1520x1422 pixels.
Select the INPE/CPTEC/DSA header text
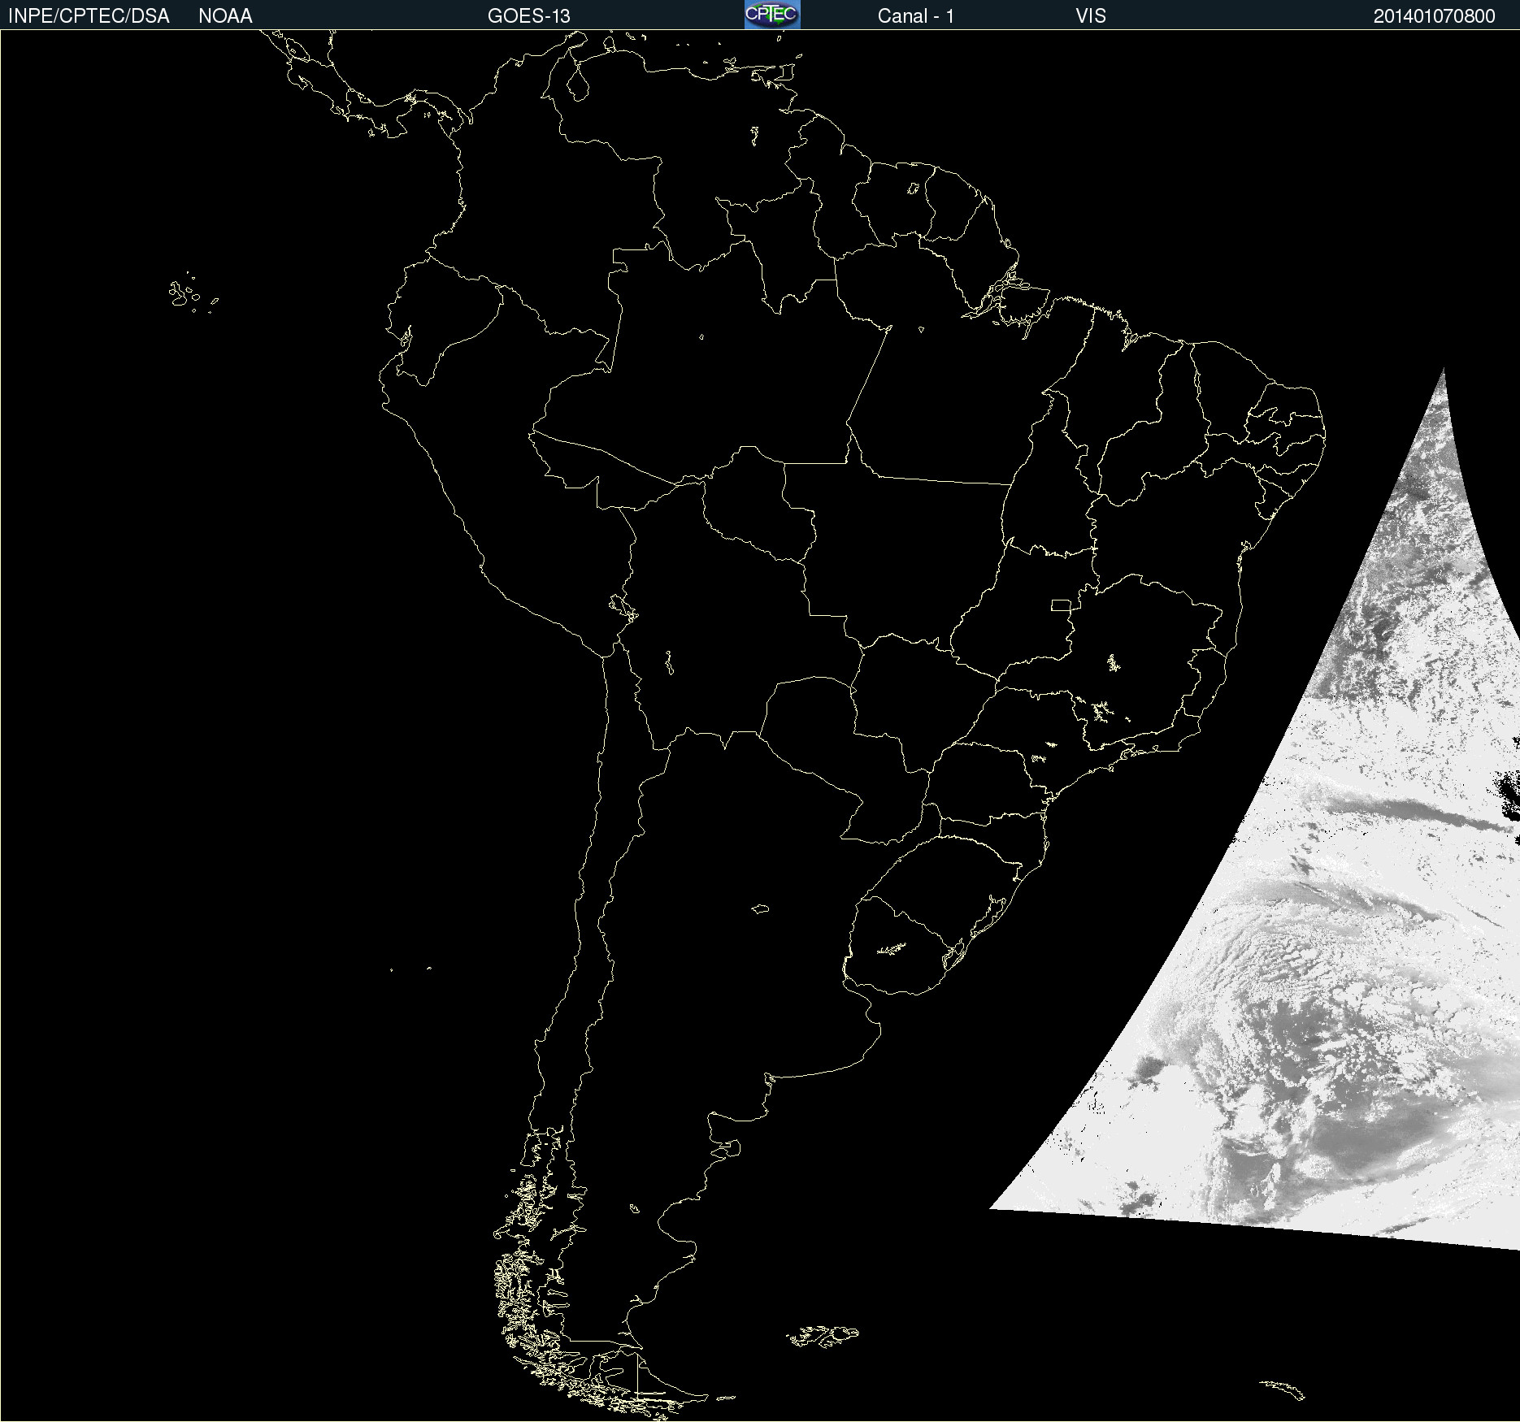[89, 16]
